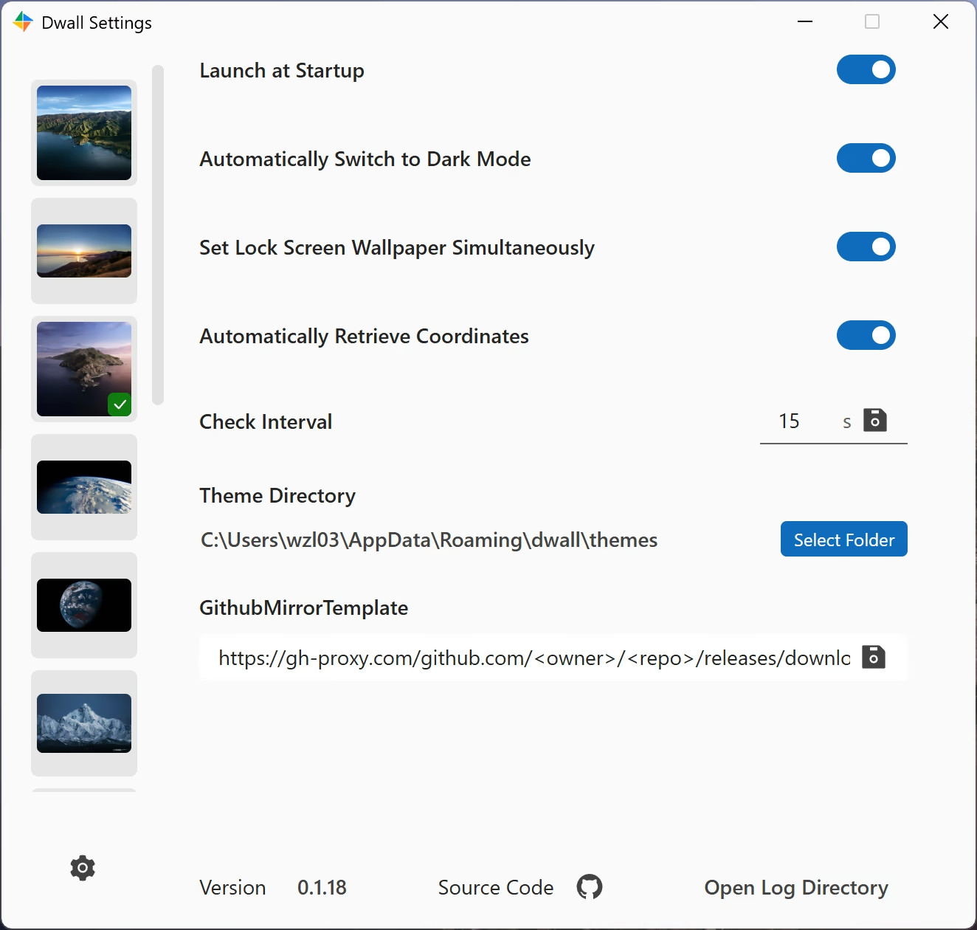Image resolution: width=977 pixels, height=930 pixels.
Task: Select the green coastal hills wallpaper thumbnail
Action: click(x=84, y=133)
